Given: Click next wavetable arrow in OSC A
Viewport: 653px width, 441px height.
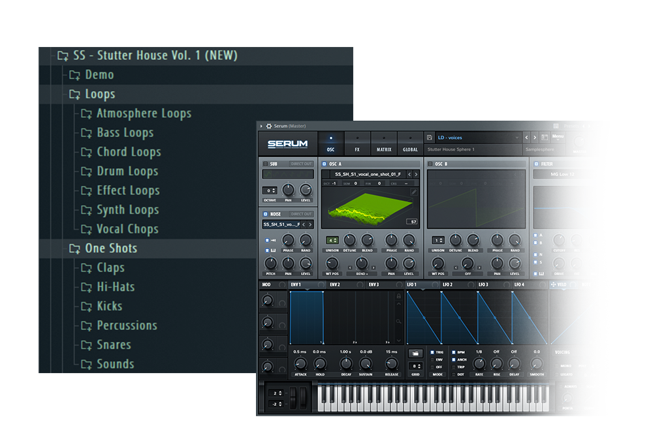Looking at the screenshot, I should point(417,174).
